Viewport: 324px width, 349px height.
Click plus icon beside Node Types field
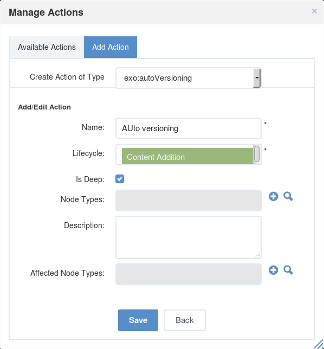273,196
